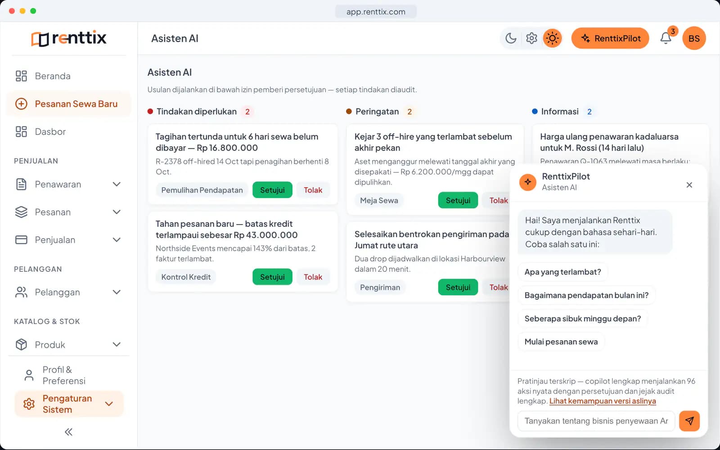The image size is (720, 450).
Task: Expand Penawaran submenu chevron
Action: point(117,184)
